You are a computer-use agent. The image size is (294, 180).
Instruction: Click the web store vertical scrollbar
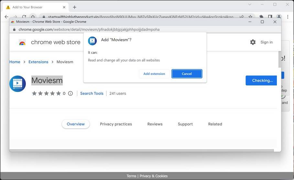pos(279,59)
